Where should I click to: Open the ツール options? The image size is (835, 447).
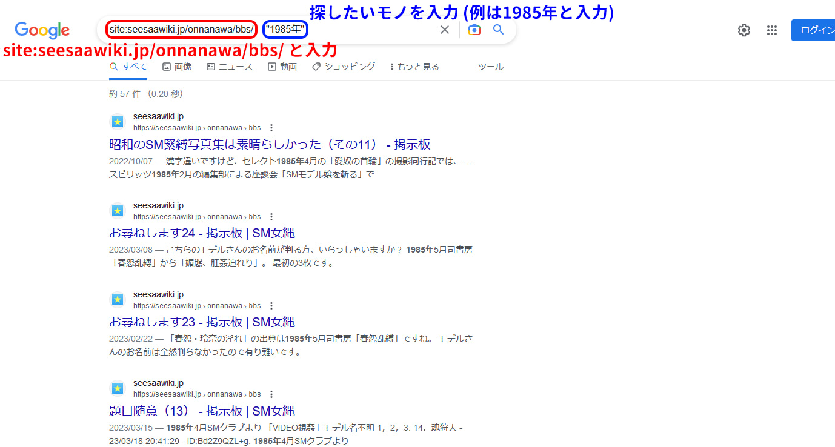tap(491, 67)
